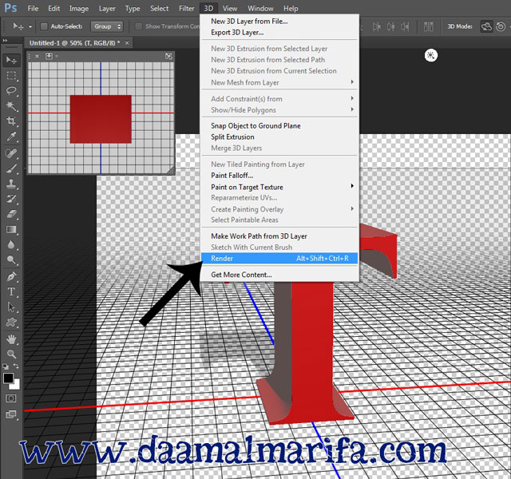Select the Eraser tool
Screen dimensions: 511x479
(x=11, y=214)
